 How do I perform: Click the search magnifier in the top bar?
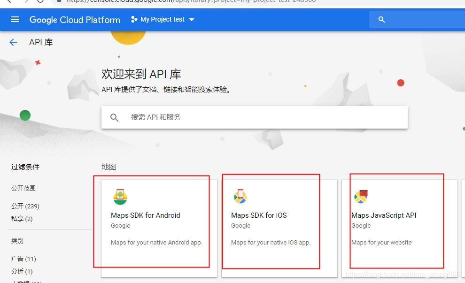381,20
